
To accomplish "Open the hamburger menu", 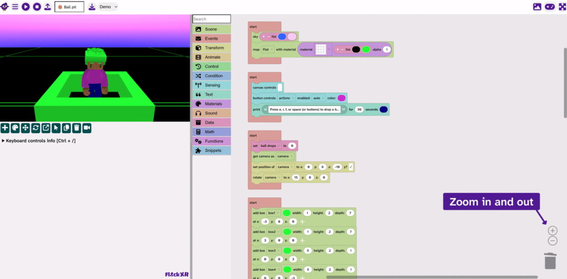I will (x=15, y=7).
